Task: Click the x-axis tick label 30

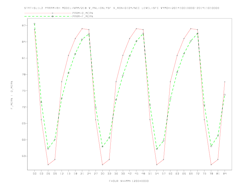Action: [102, 174]
